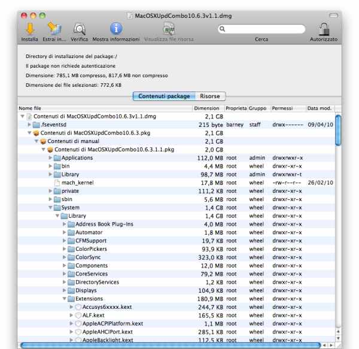
Task: Expand the top-level Library folder
Action: point(50,174)
